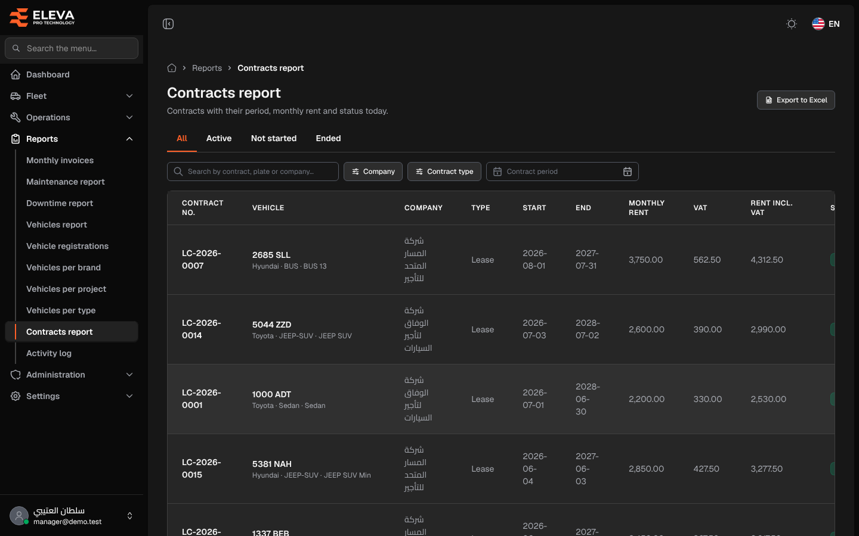Collapse the Reports menu chevron
The width and height of the screenshot is (859, 536).
(129, 139)
